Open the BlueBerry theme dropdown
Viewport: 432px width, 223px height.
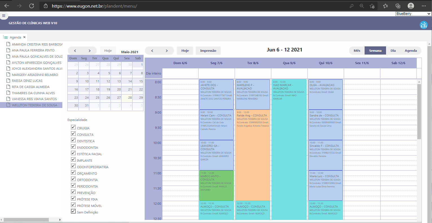413,14
